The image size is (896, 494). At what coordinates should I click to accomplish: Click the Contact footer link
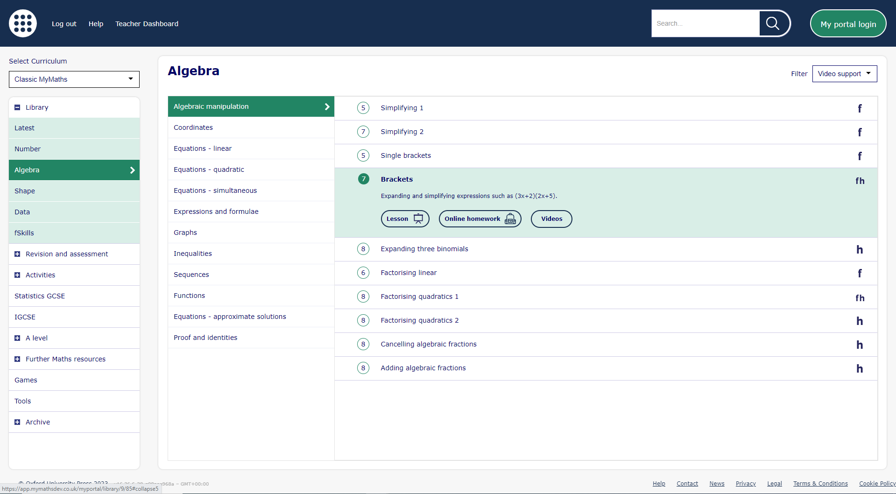687,484
